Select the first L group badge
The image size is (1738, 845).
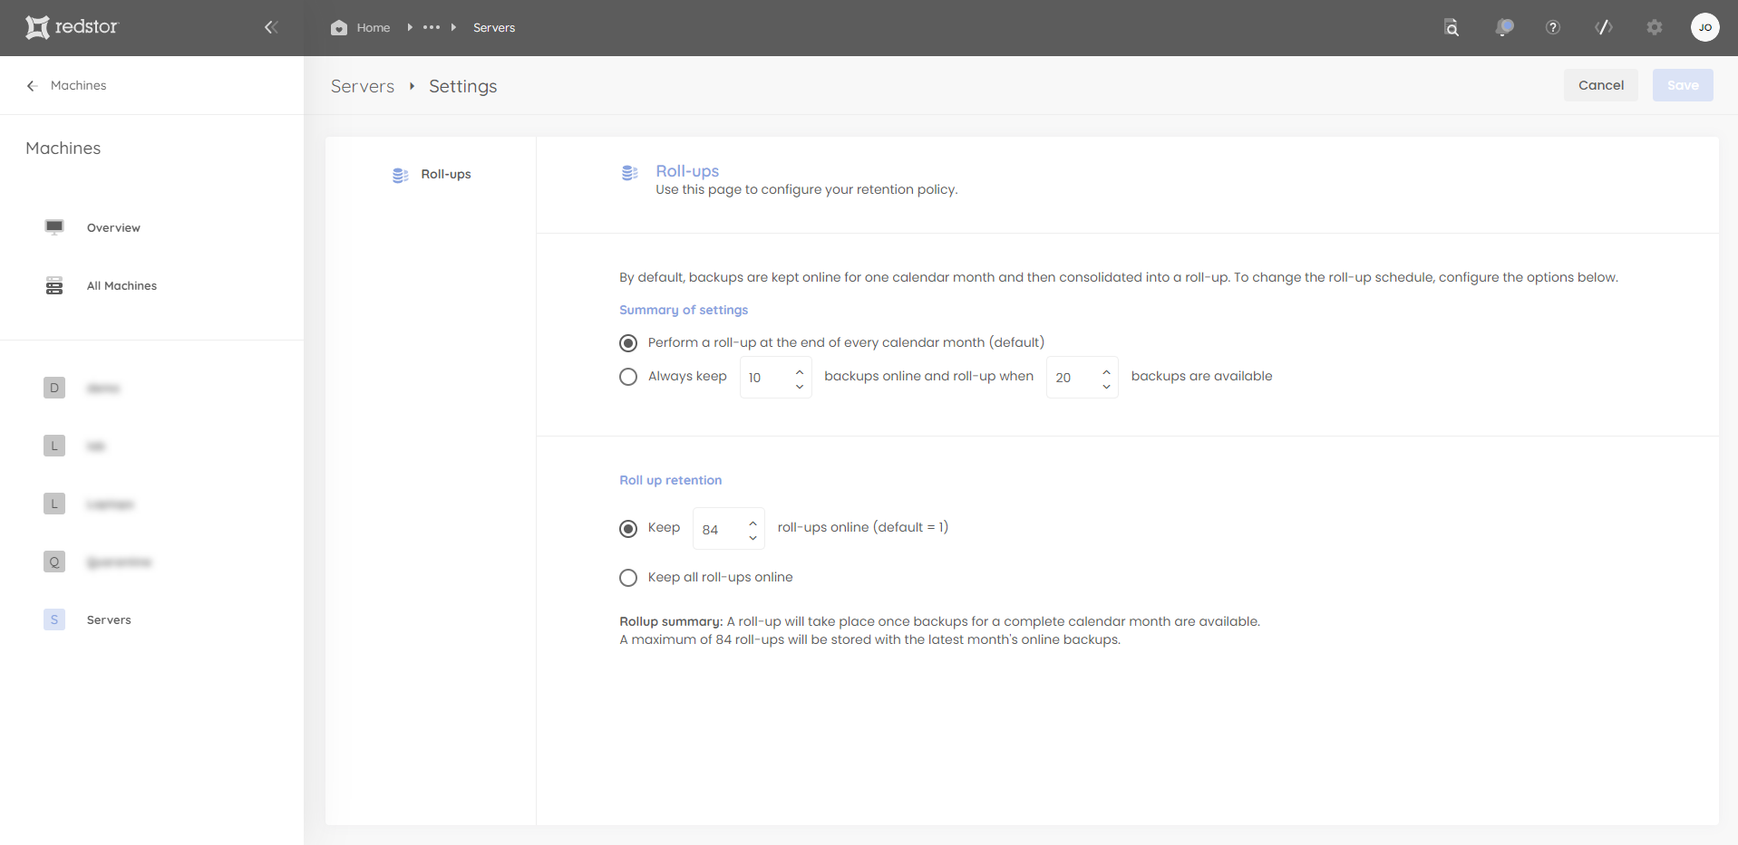click(x=54, y=446)
